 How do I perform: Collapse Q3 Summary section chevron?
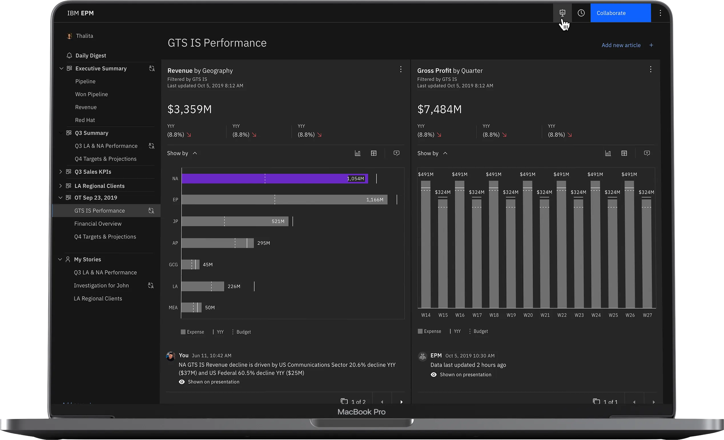coord(61,133)
